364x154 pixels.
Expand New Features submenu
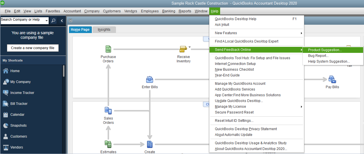coord(301,33)
